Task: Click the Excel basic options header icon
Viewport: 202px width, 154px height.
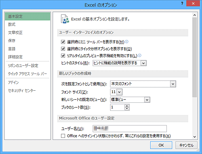Action: [x=65, y=19]
